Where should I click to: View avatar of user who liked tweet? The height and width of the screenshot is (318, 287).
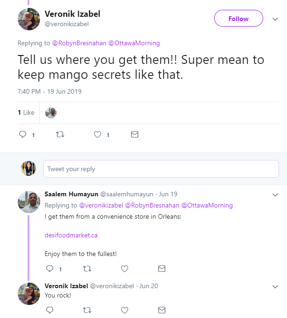tap(51, 112)
